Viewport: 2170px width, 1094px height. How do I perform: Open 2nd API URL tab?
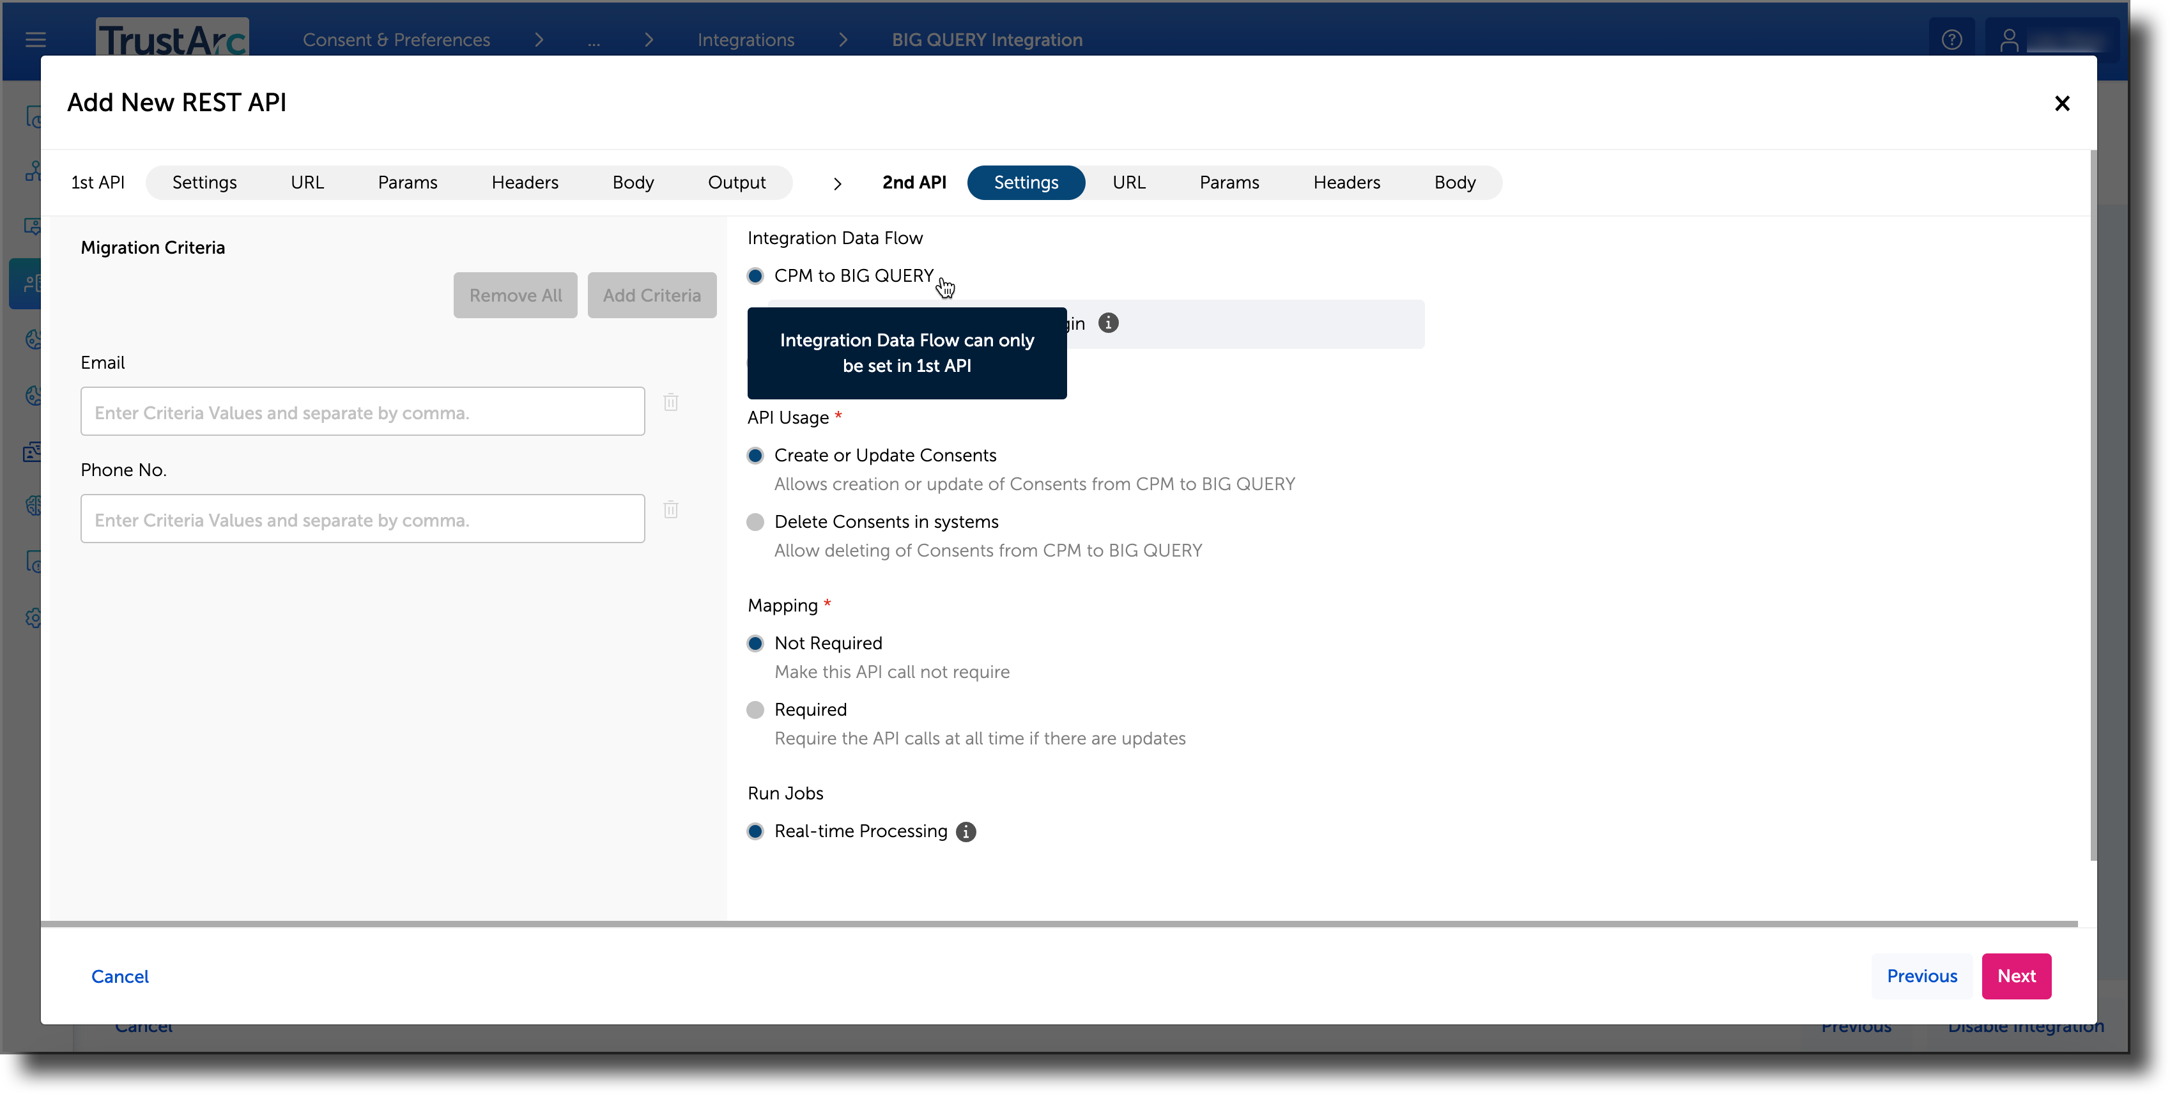click(x=1129, y=183)
